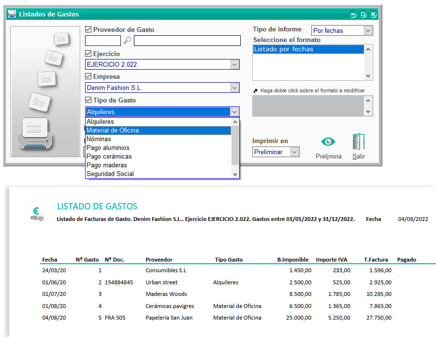Click the Salir door icon

click(x=359, y=142)
